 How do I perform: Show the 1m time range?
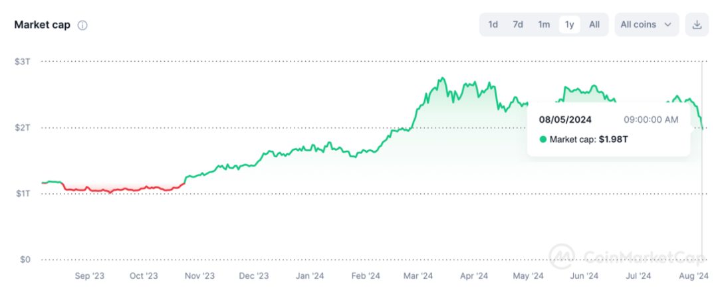[x=544, y=25]
